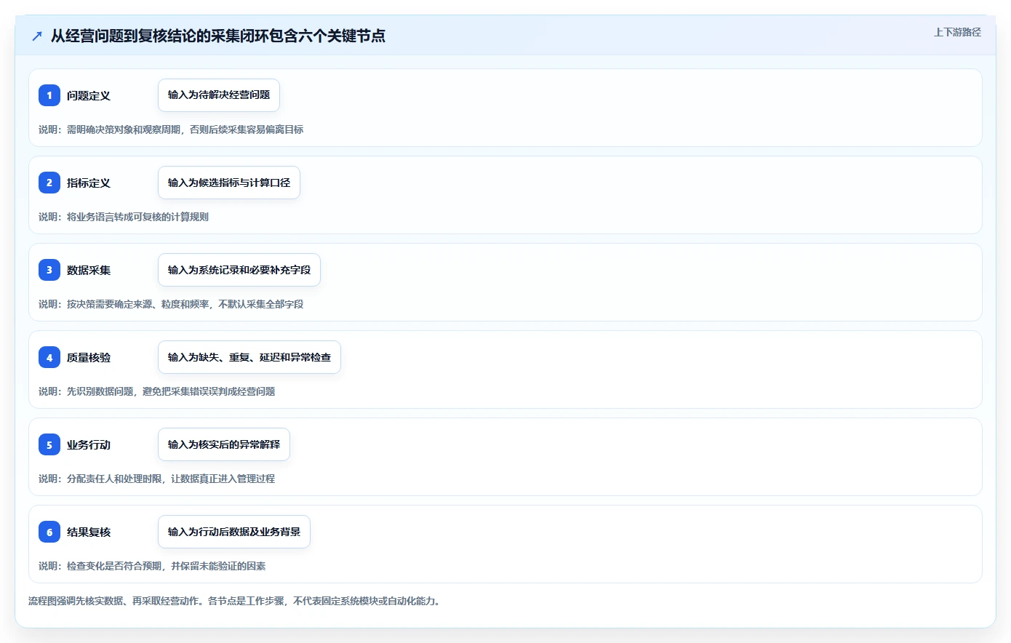Click the note 按决策需要确定来源、粒度和频率
1011x643 pixels.
(x=137, y=304)
